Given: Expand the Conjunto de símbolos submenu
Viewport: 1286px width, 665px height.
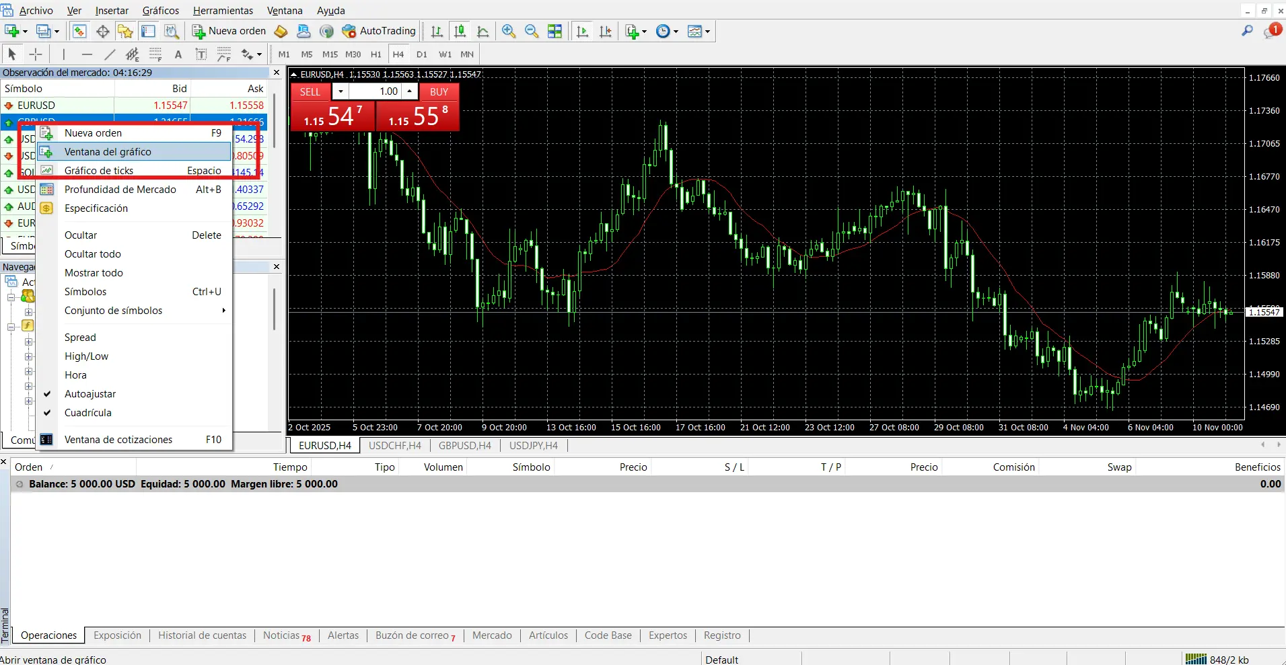Looking at the screenshot, I should pos(113,311).
